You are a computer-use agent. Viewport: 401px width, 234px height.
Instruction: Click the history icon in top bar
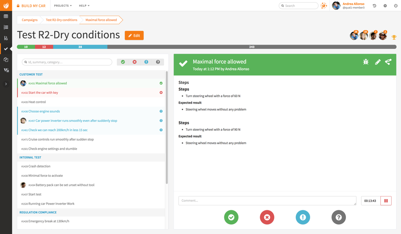(375, 6)
